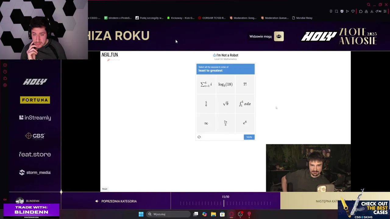This screenshot has width=390, height=219.
Task: Open the ad blocker shield icon
Action: (x=342, y=11)
